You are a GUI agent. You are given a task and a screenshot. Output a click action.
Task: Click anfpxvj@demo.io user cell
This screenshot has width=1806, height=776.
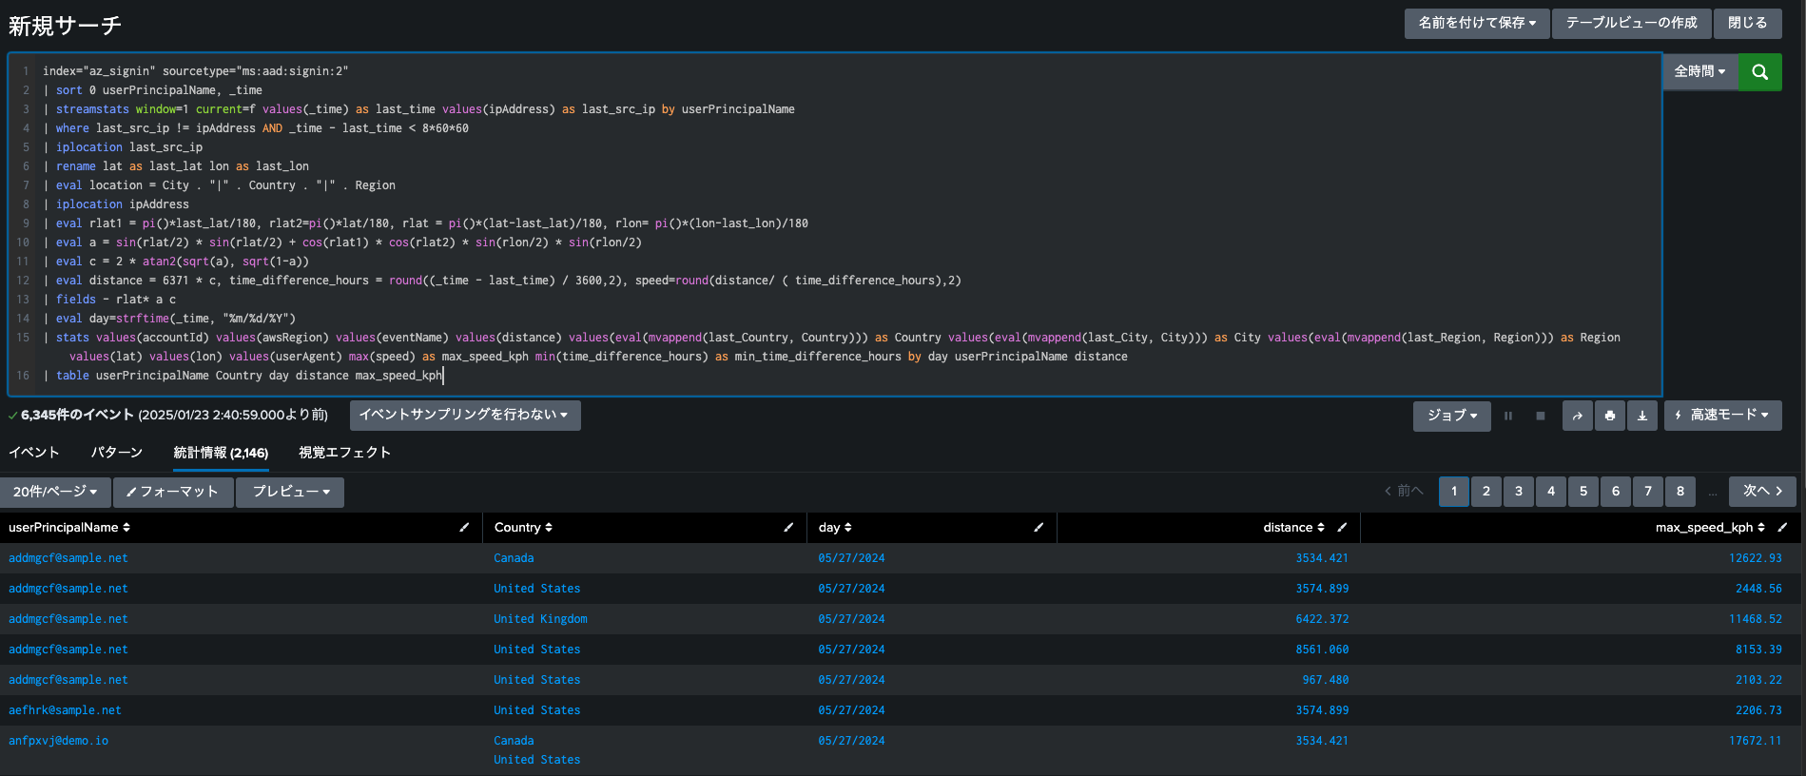58,741
